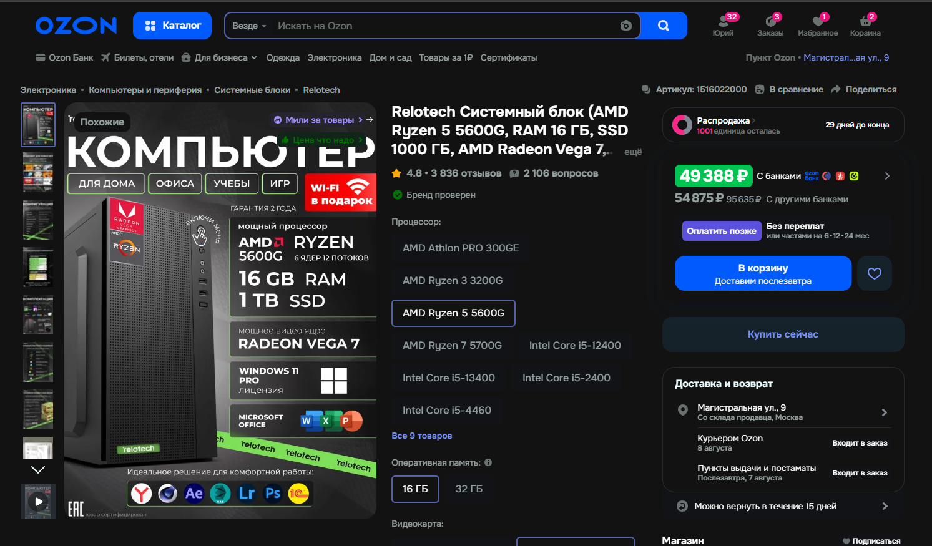Select the Intel Core i5-2400 processor option
This screenshot has height=546, width=932.
566,378
